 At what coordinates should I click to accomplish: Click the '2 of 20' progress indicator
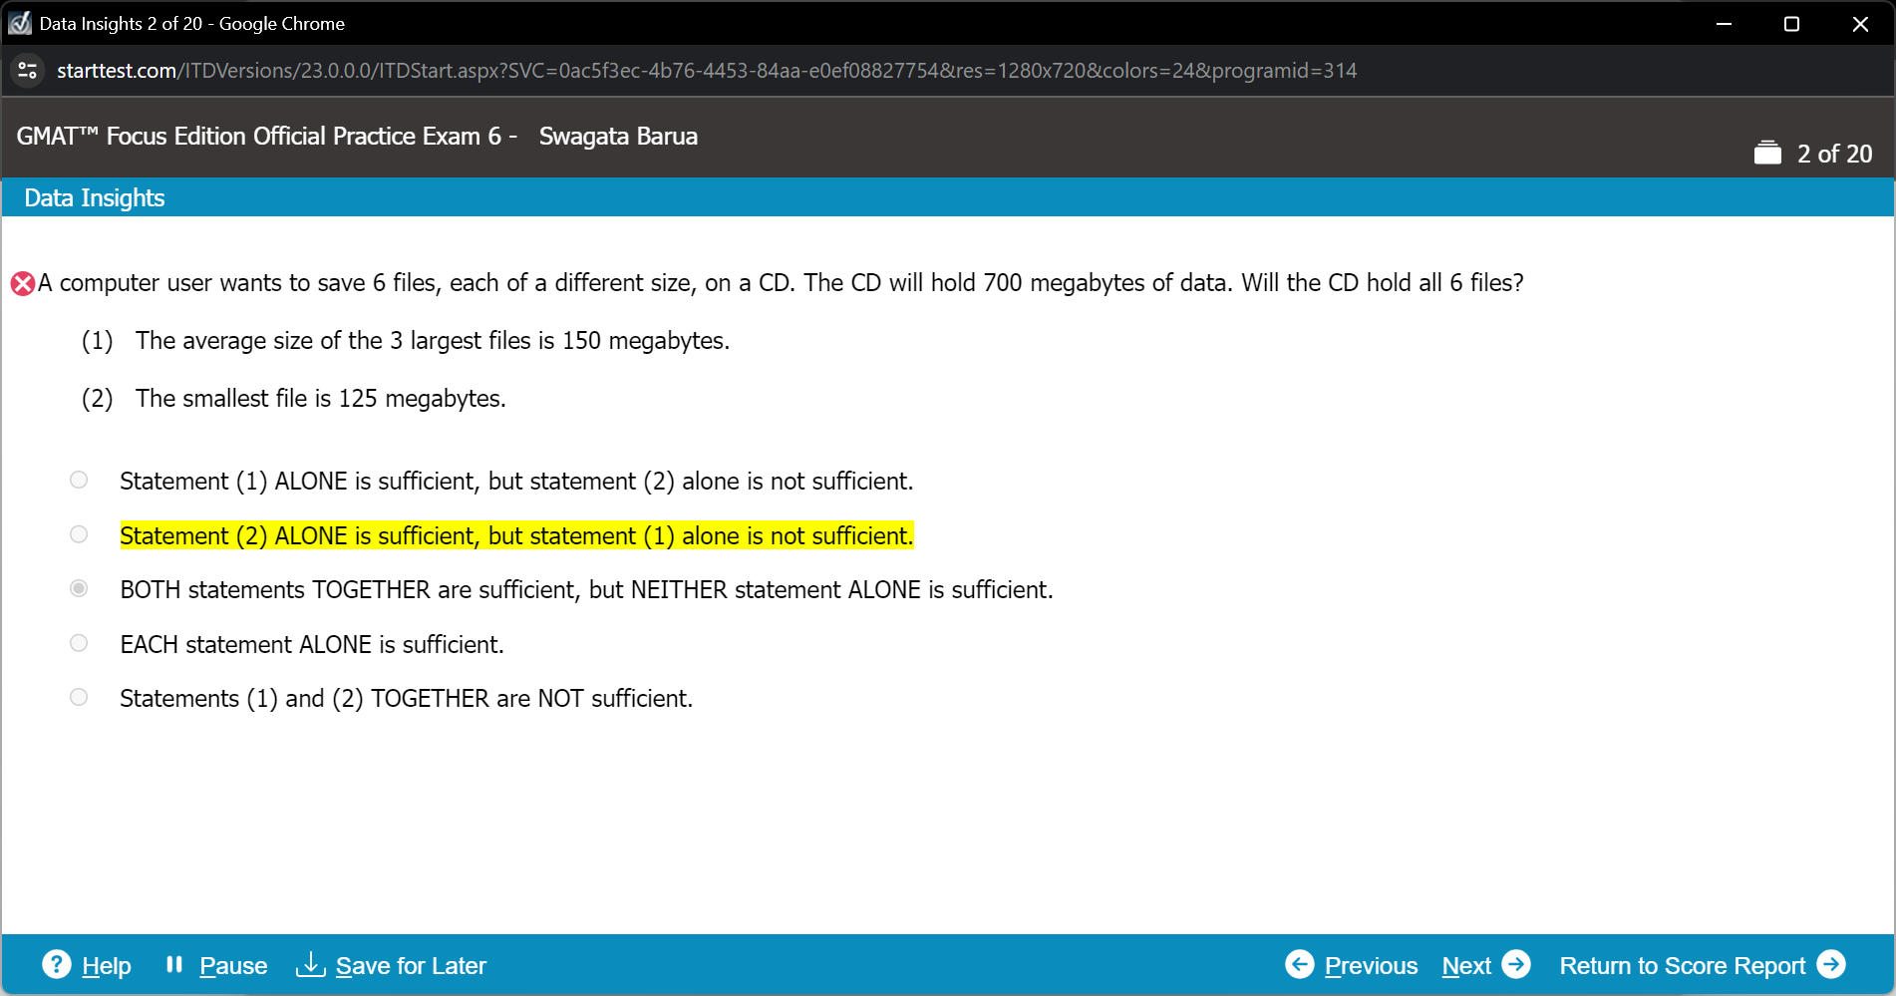[x=1834, y=154]
